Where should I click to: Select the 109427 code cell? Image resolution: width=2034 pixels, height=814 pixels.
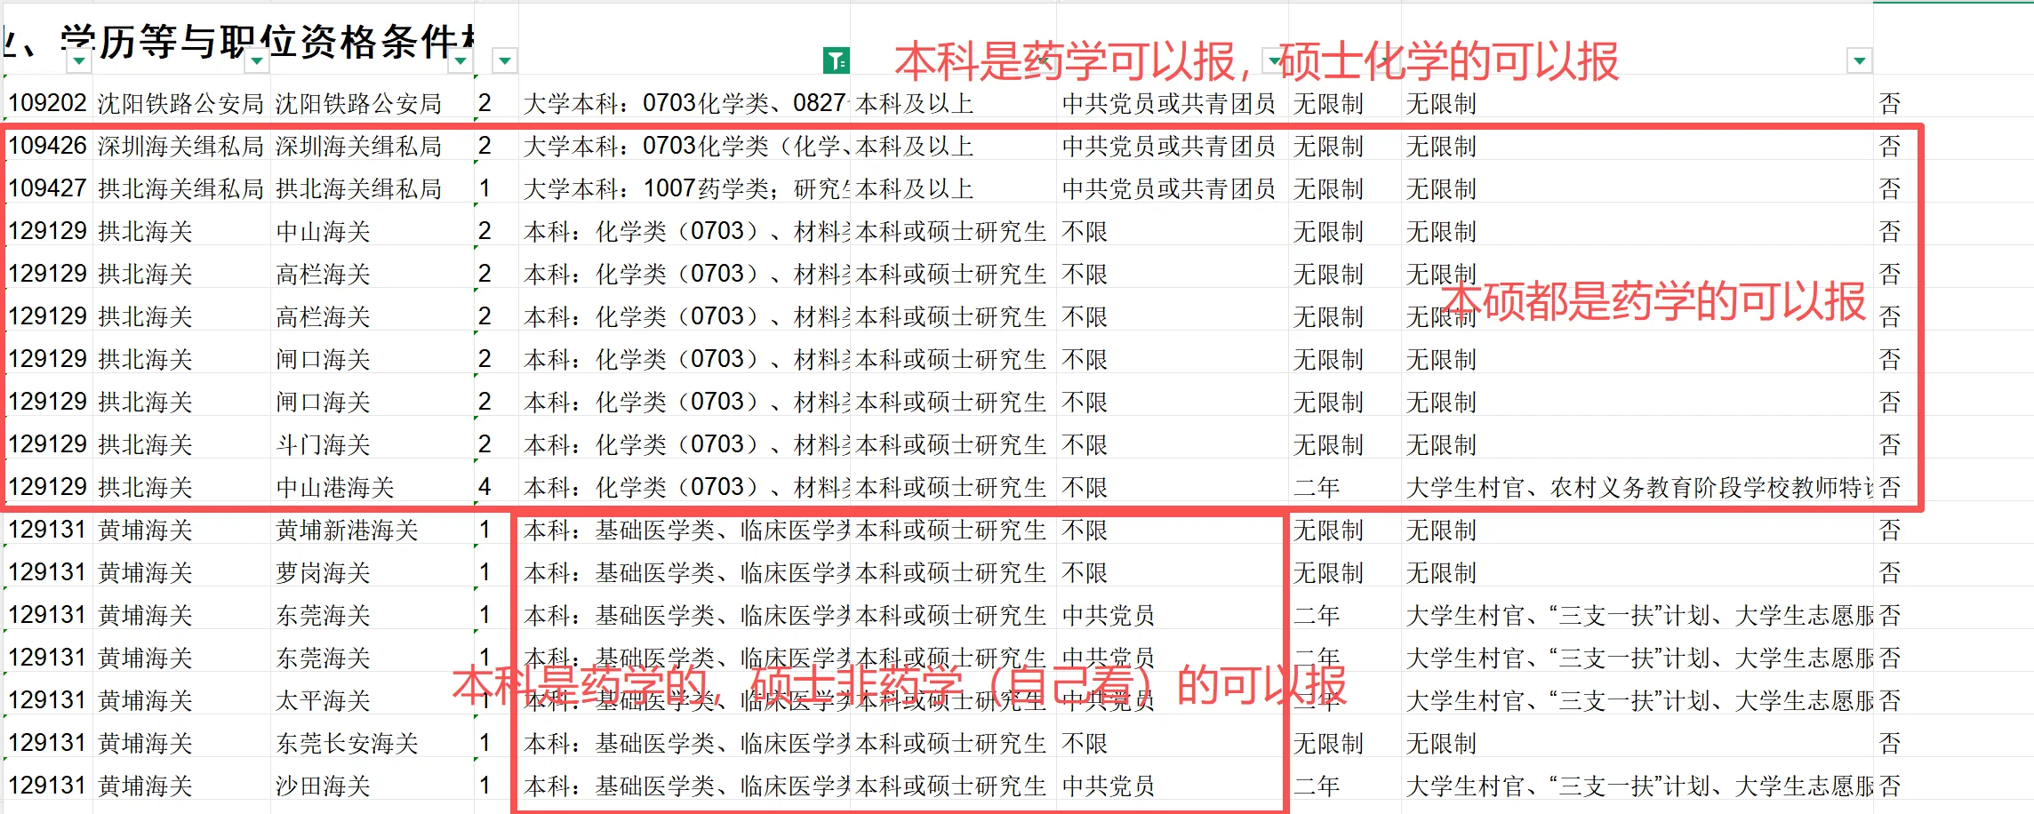[x=48, y=188]
